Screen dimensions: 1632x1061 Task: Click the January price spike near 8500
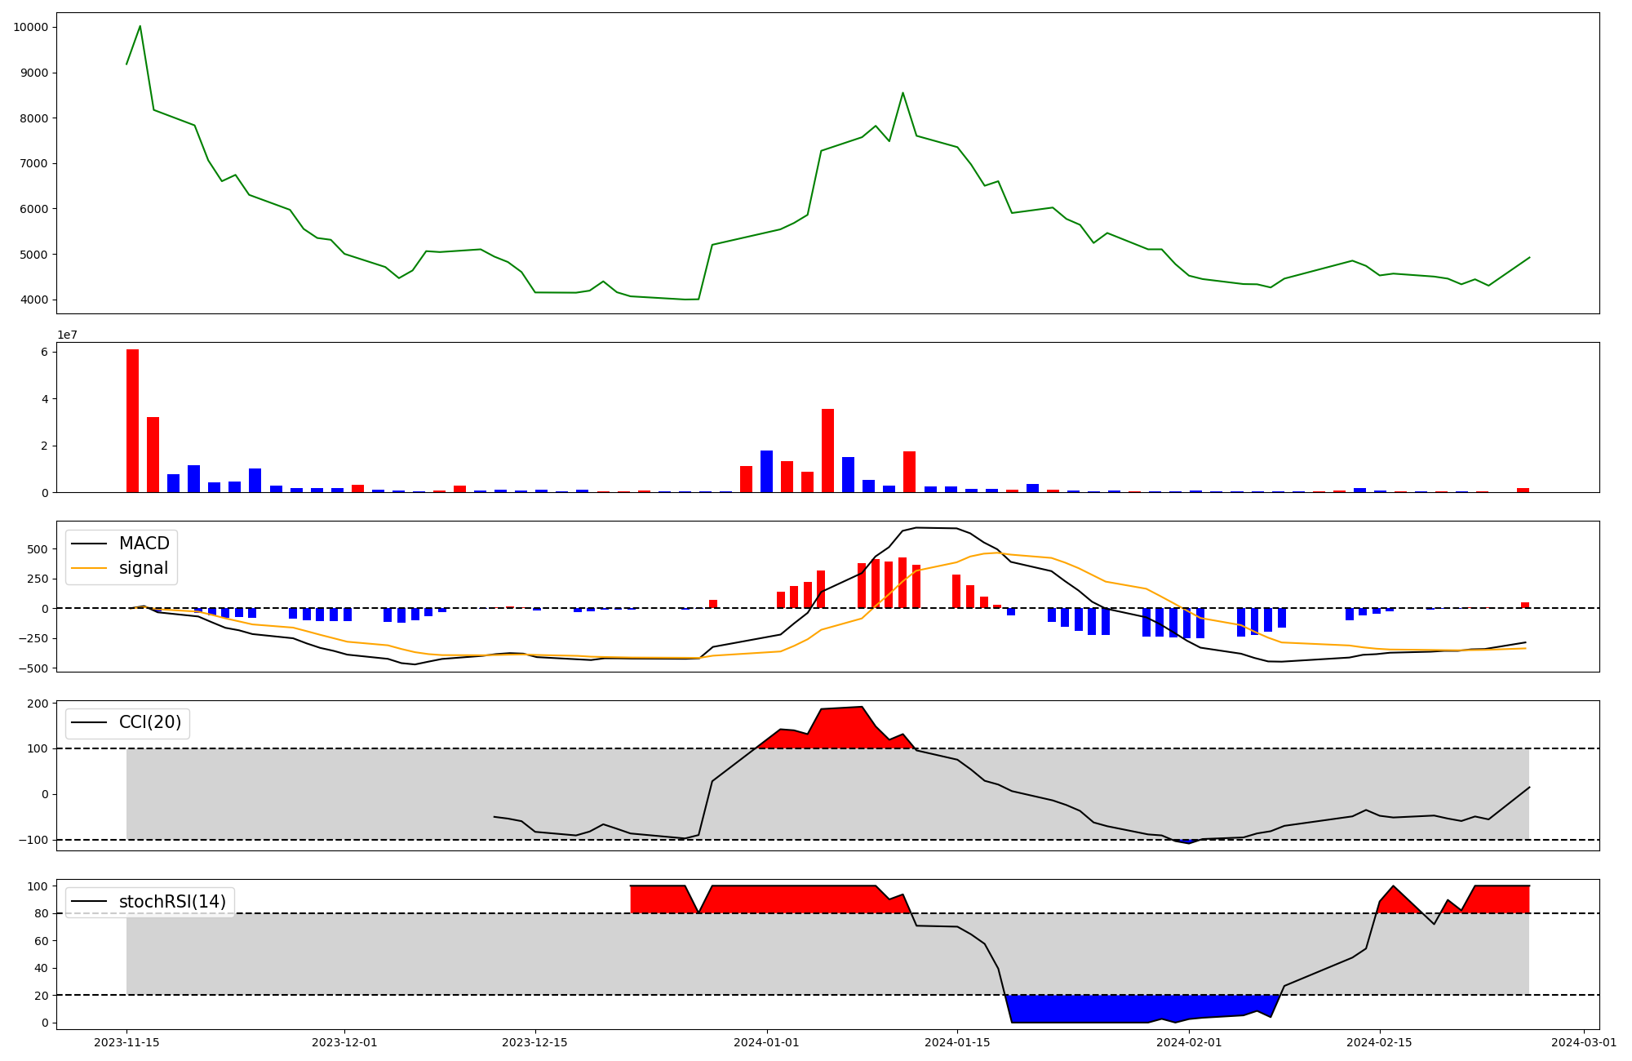(x=902, y=93)
